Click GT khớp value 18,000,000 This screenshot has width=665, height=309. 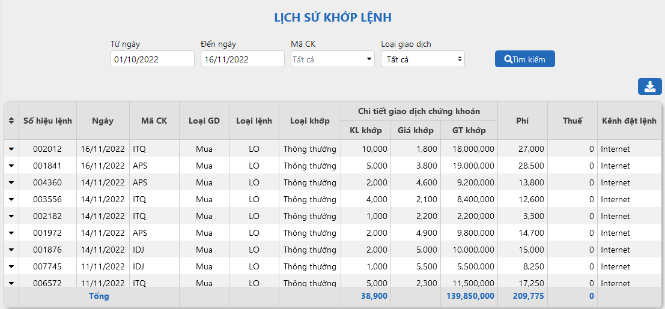pos(472,149)
